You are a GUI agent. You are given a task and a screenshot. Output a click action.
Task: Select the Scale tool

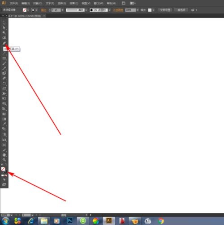coord(4,88)
